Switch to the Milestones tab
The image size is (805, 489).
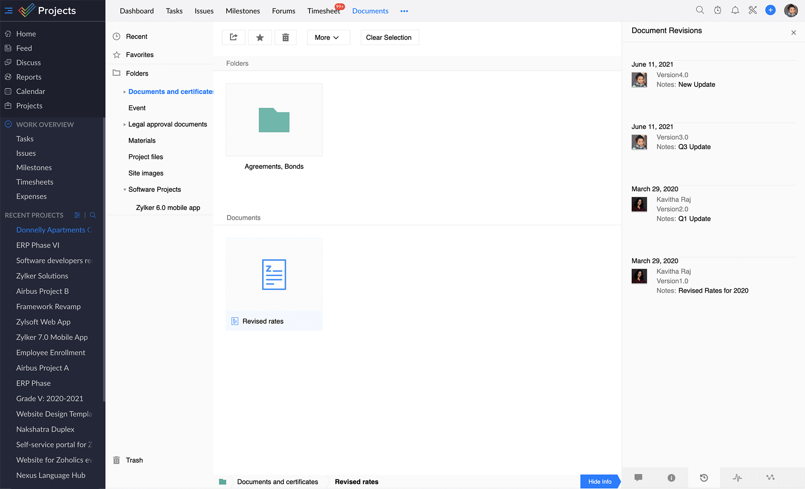pos(243,11)
